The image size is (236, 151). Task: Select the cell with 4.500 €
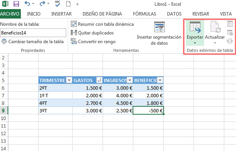[118, 103]
